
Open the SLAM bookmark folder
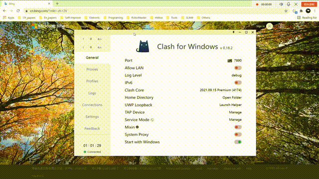tap(187, 18)
